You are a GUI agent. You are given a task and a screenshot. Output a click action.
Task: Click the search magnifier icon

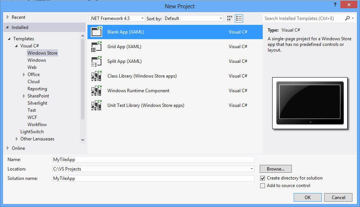click(348, 18)
